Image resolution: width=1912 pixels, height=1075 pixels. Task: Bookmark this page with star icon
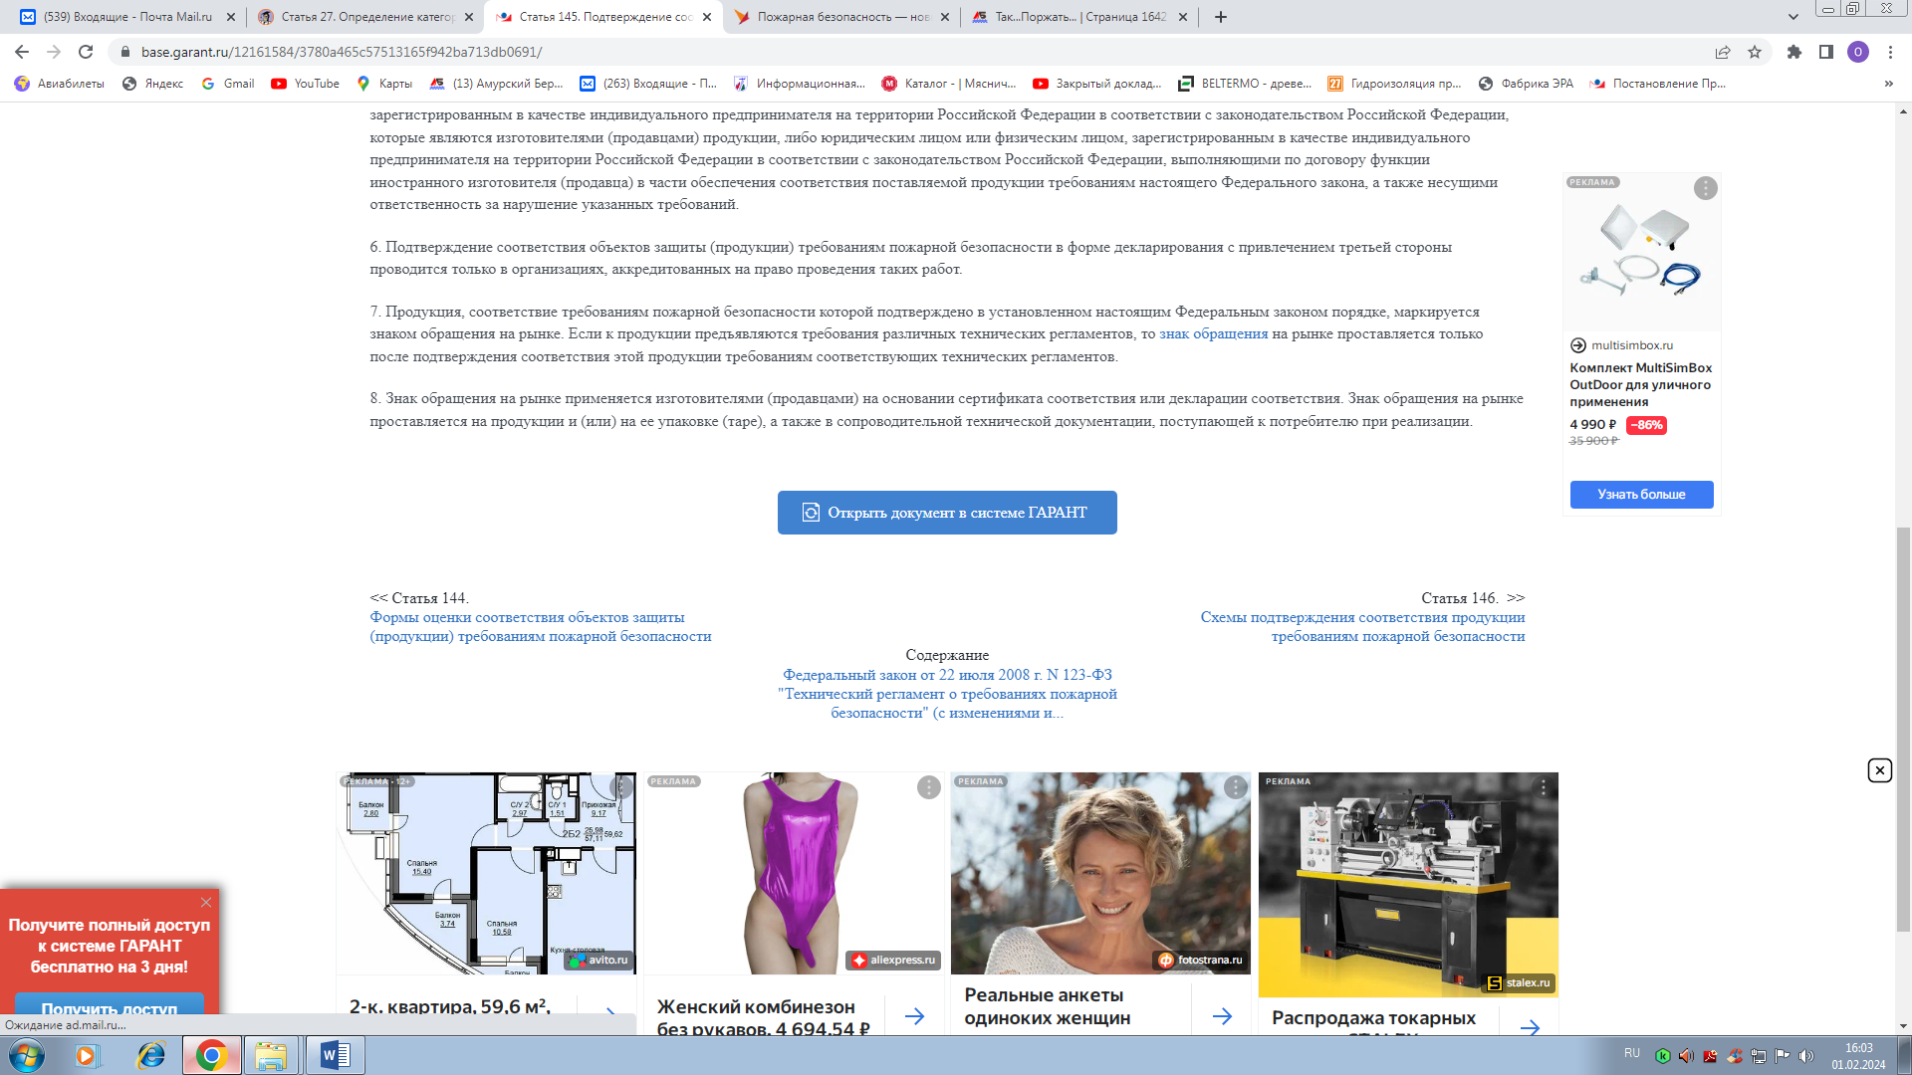point(1755,52)
